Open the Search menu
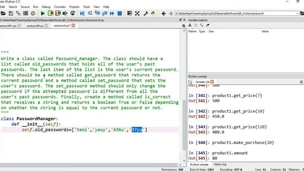The image size is (304, 171). (13, 7)
